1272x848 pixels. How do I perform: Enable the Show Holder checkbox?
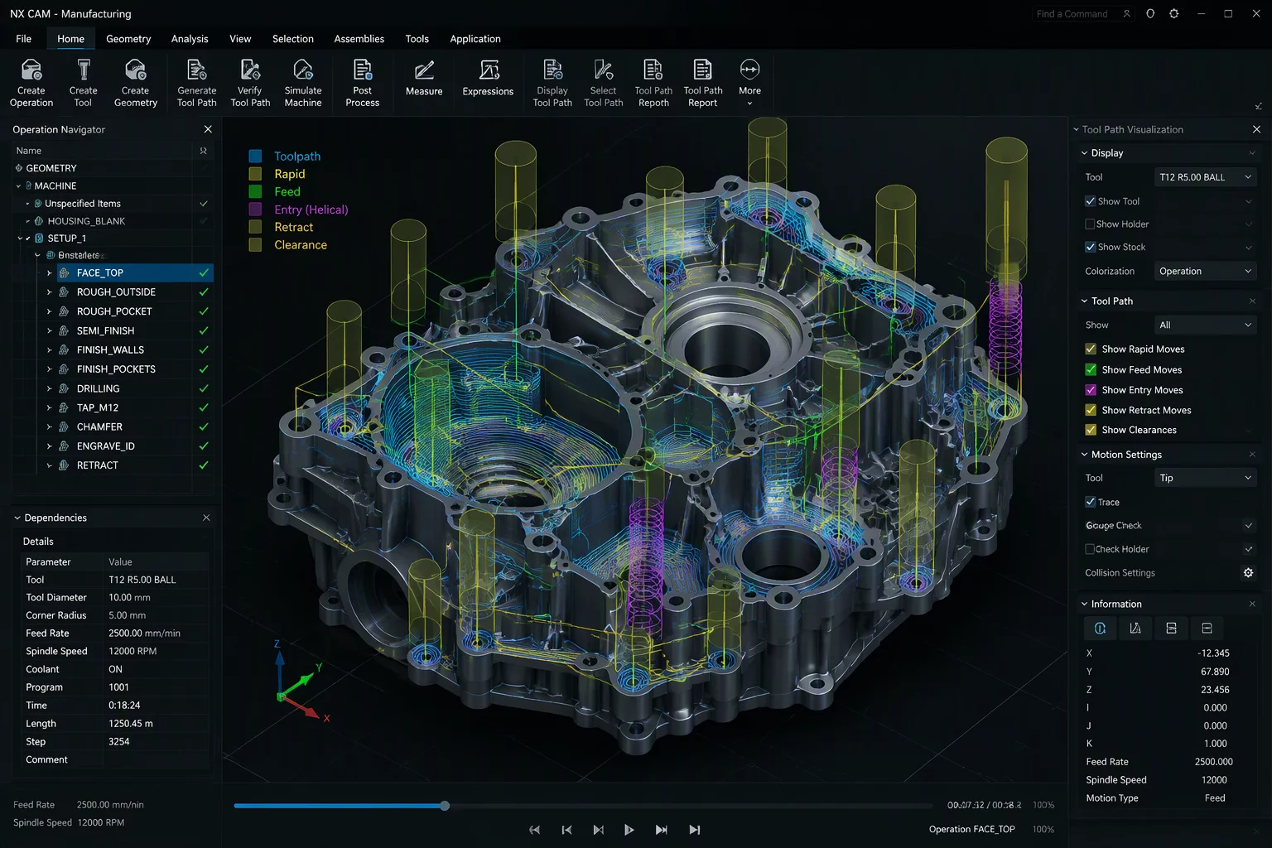[1090, 224]
